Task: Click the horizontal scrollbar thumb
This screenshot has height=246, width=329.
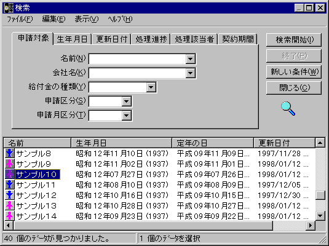Action: [x=143, y=226]
